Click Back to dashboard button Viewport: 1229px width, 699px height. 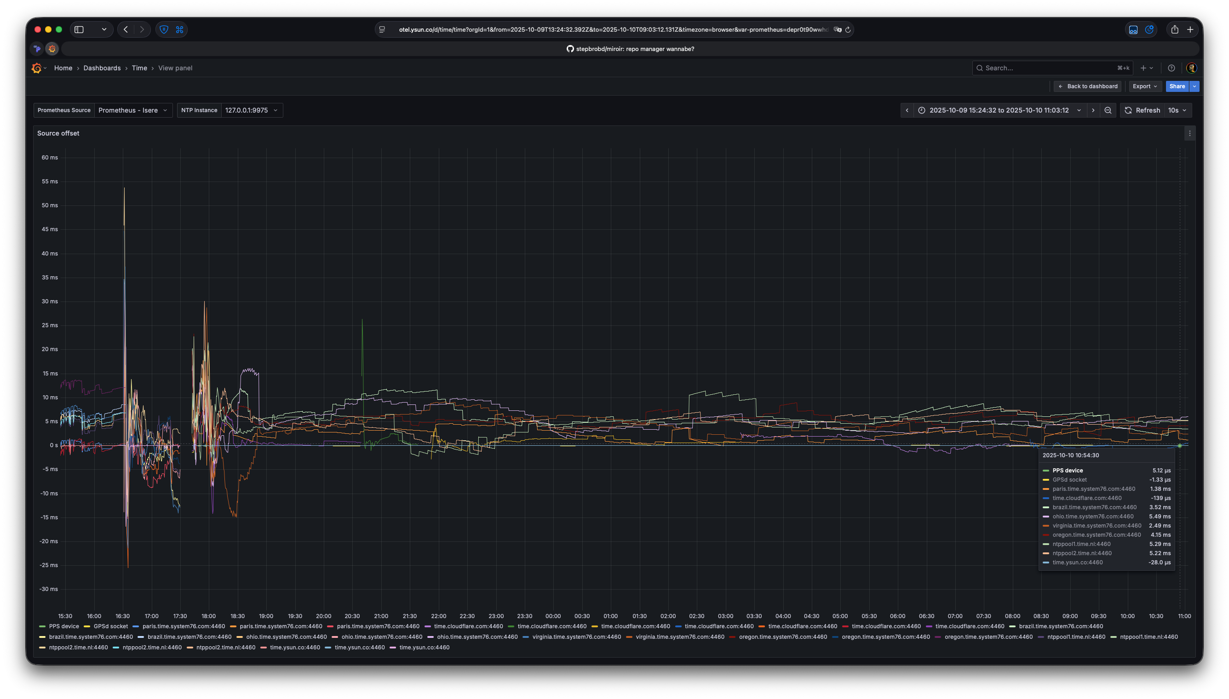(x=1087, y=86)
